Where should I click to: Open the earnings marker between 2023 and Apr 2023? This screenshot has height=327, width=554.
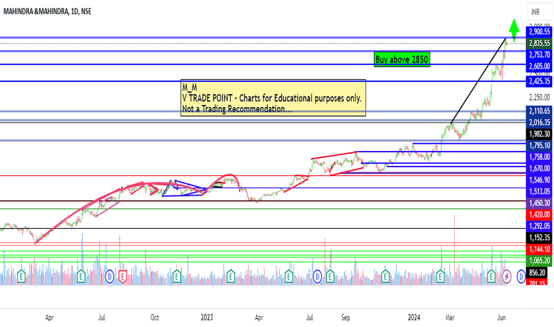[x=231, y=276]
